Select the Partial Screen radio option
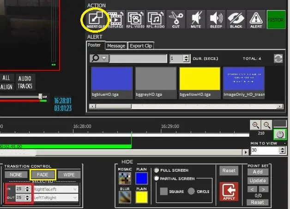The width and height of the screenshot is (290, 209). (157, 178)
